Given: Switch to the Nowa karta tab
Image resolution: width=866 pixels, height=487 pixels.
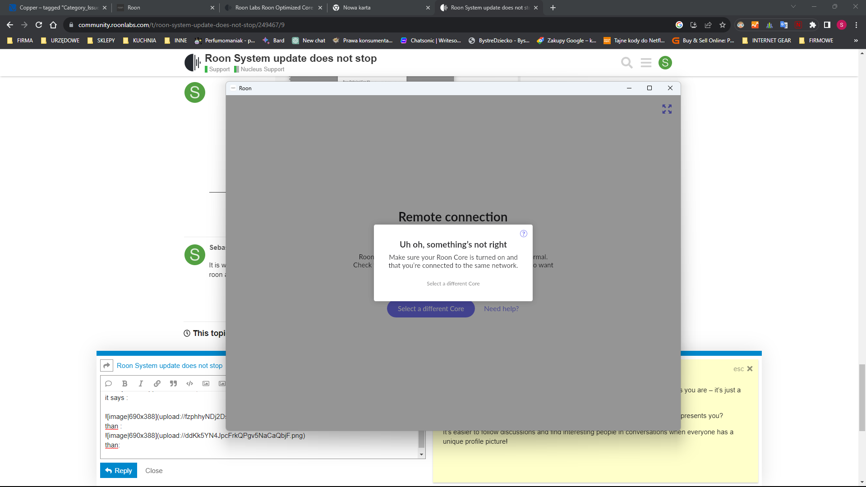Looking at the screenshot, I should (x=381, y=8).
